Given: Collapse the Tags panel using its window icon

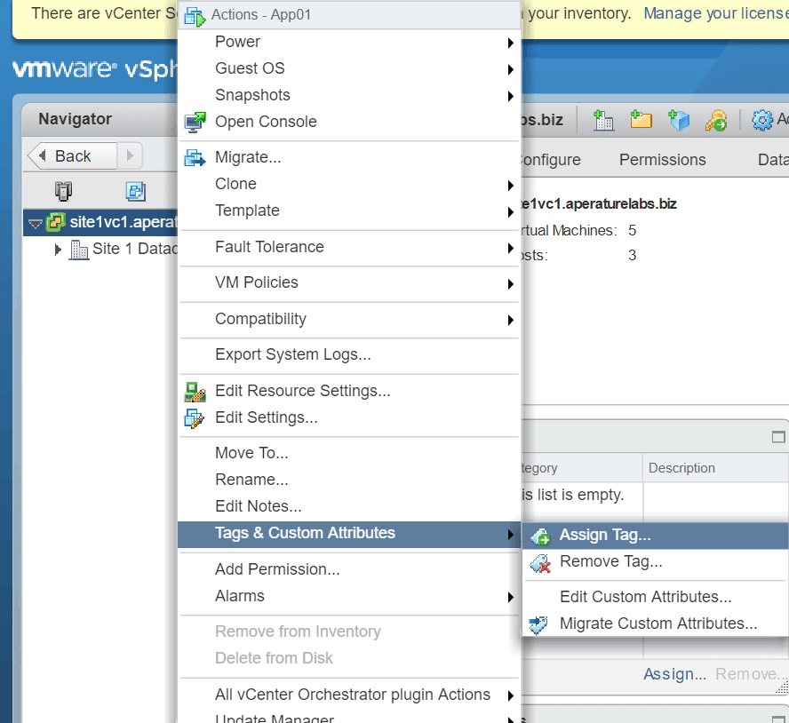Looking at the screenshot, I should (x=778, y=436).
